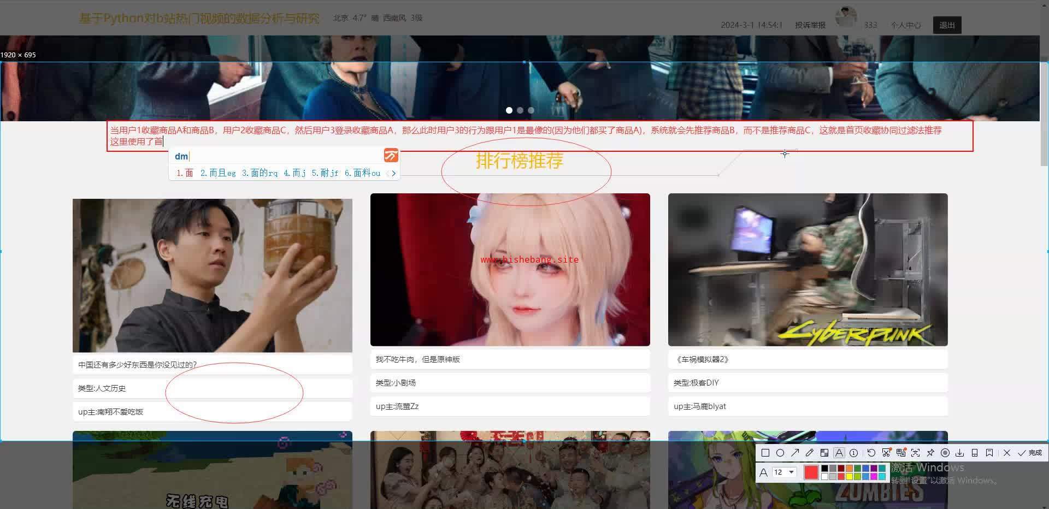Select the second carousel indicator dot
Viewport: 1049px width, 509px height.
click(520, 110)
